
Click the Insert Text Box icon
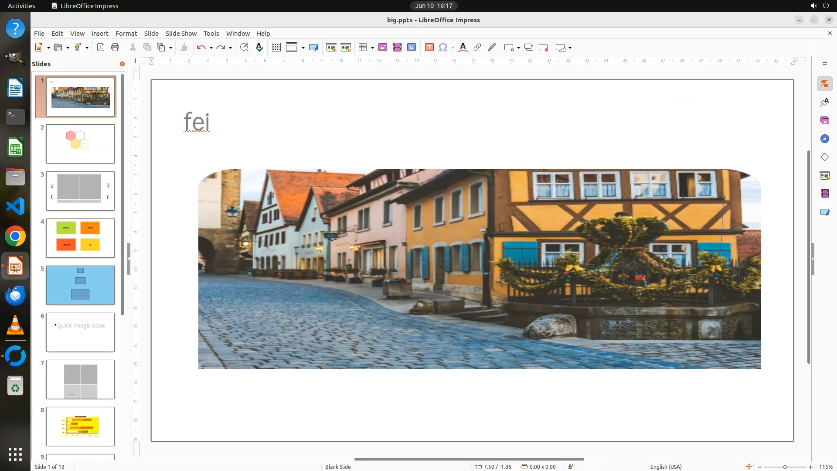429,48
